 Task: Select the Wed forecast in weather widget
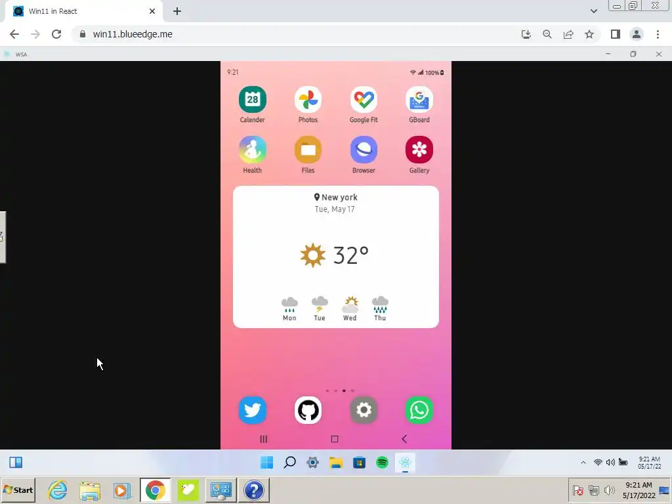(x=350, y=309)
